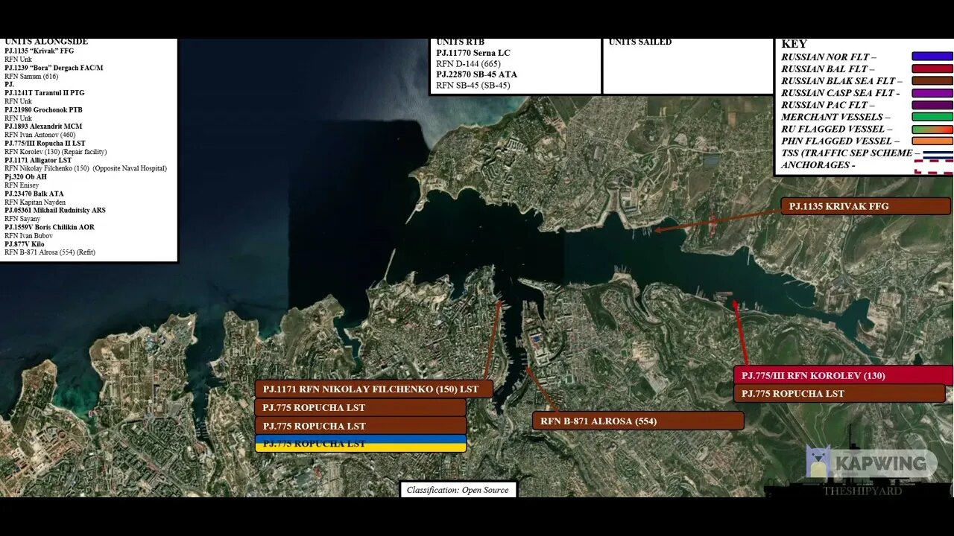Click 'RFN Samum (616)' entry
The image size is (954, 536).
[31, 76]
